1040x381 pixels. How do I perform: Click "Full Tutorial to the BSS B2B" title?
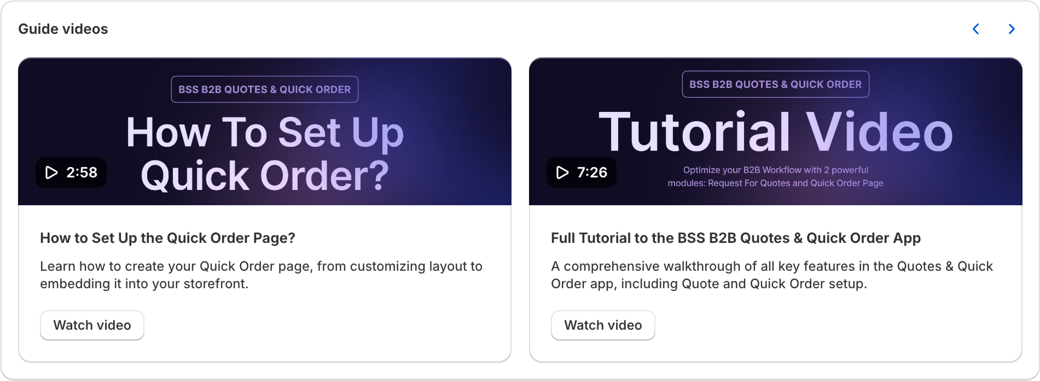[x=736, y=238]
